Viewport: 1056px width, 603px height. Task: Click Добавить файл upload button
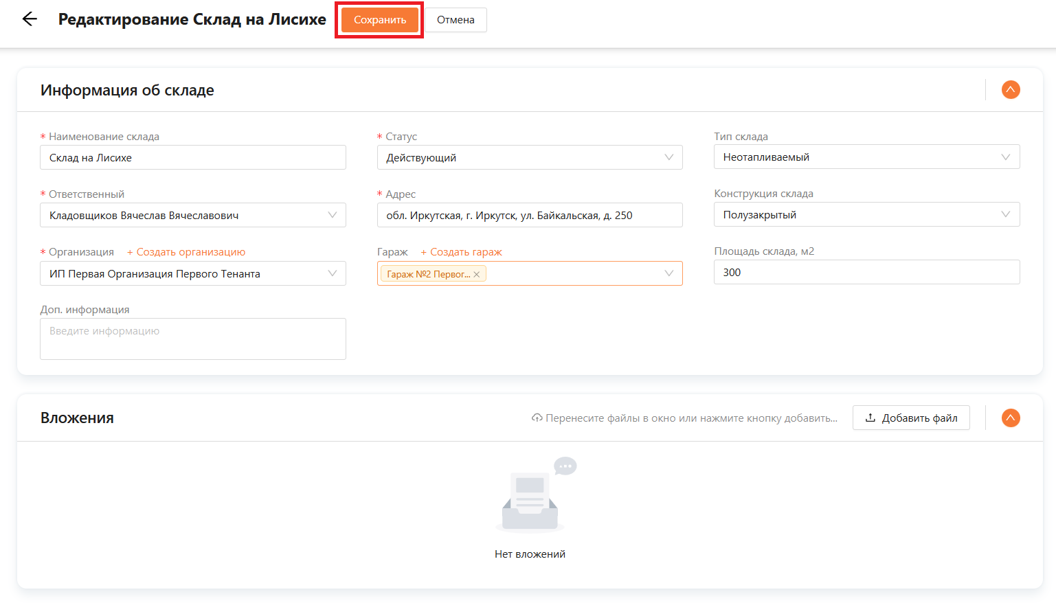pyautogui.click(x=910, y=418)
